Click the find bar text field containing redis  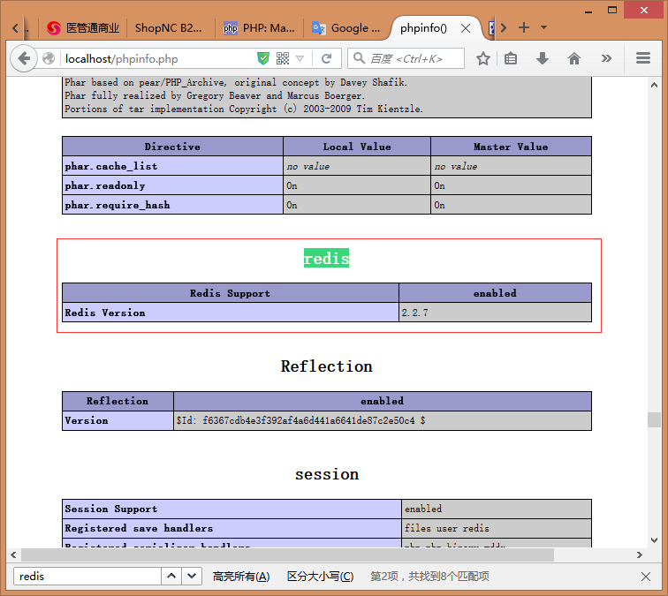87,577
